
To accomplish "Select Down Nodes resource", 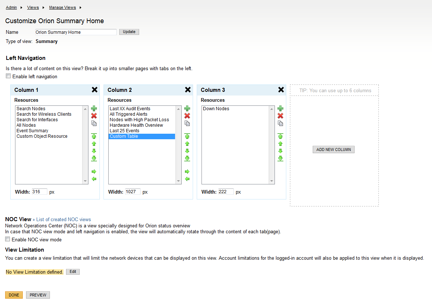I will (235, 109).
